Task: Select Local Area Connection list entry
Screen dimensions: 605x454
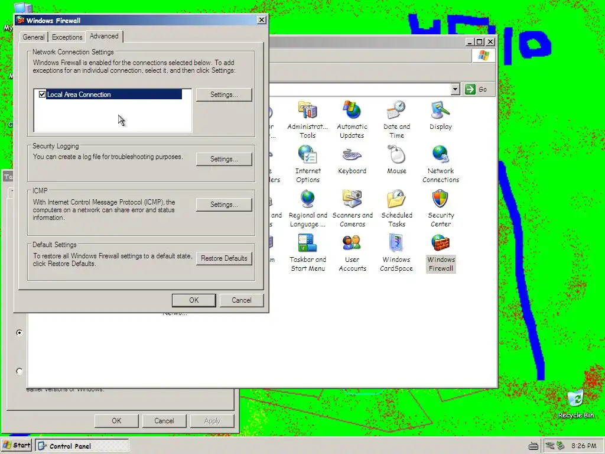Action: pos(114,94)
